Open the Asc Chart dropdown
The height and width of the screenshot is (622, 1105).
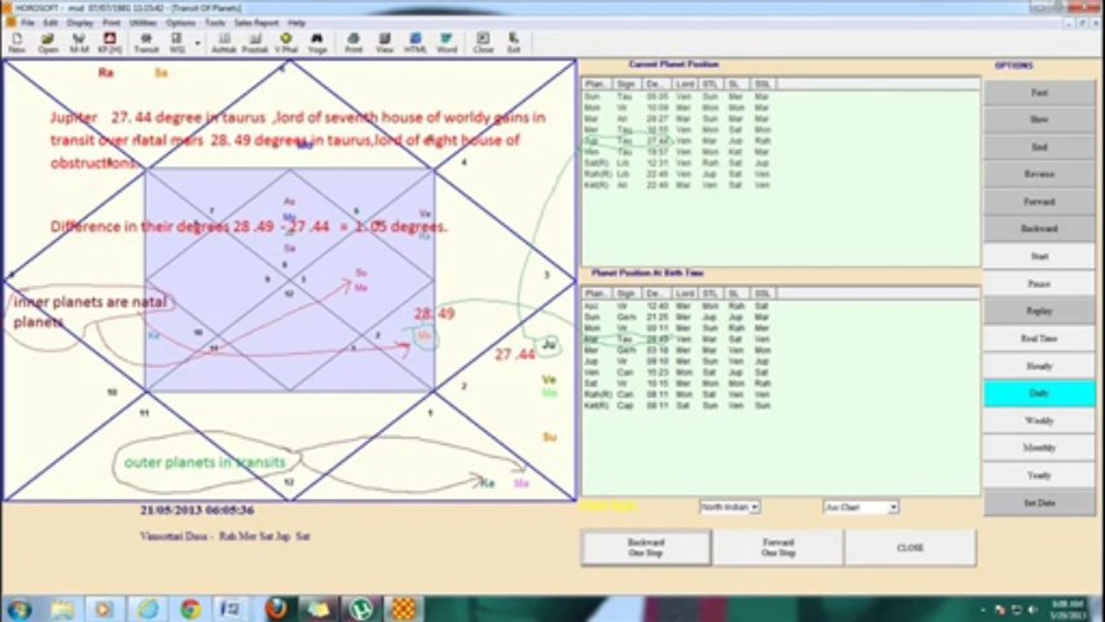pos(861,507)
